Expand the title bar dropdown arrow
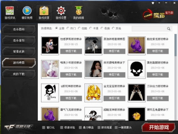Screen dimensions: 178x134 tap(159, 3)
